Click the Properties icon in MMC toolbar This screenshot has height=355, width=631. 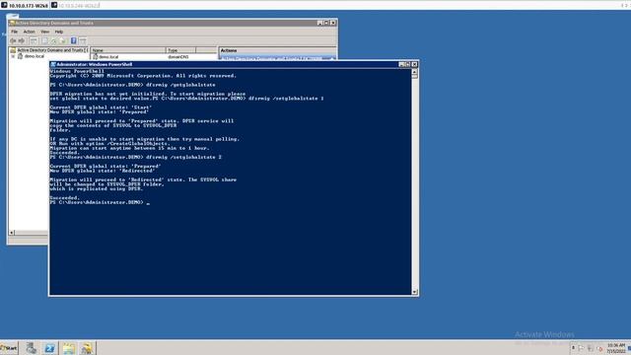tap(44, 40)
